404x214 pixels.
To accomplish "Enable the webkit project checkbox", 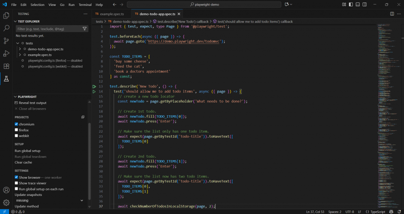I will point(16,136).
